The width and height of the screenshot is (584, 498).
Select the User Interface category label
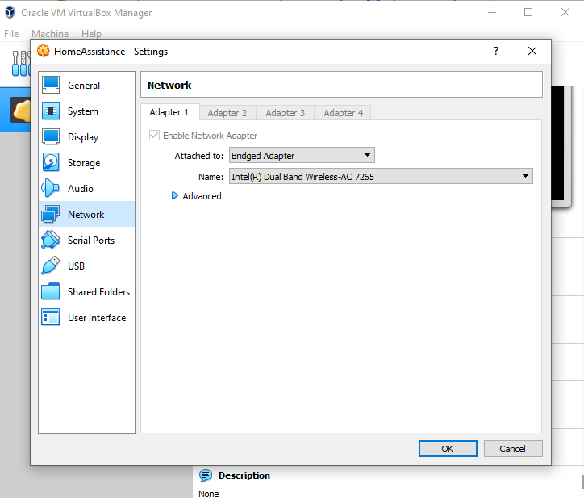pyautogui.click(x=97, y=318)
